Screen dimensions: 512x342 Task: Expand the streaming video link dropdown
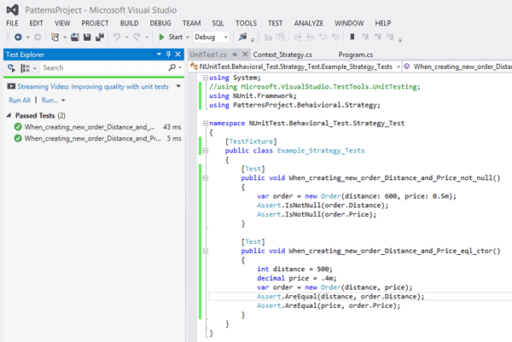[x=178, y=86]
